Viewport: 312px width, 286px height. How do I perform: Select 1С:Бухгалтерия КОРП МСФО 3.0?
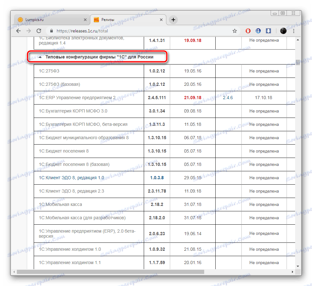click(73, 111)
